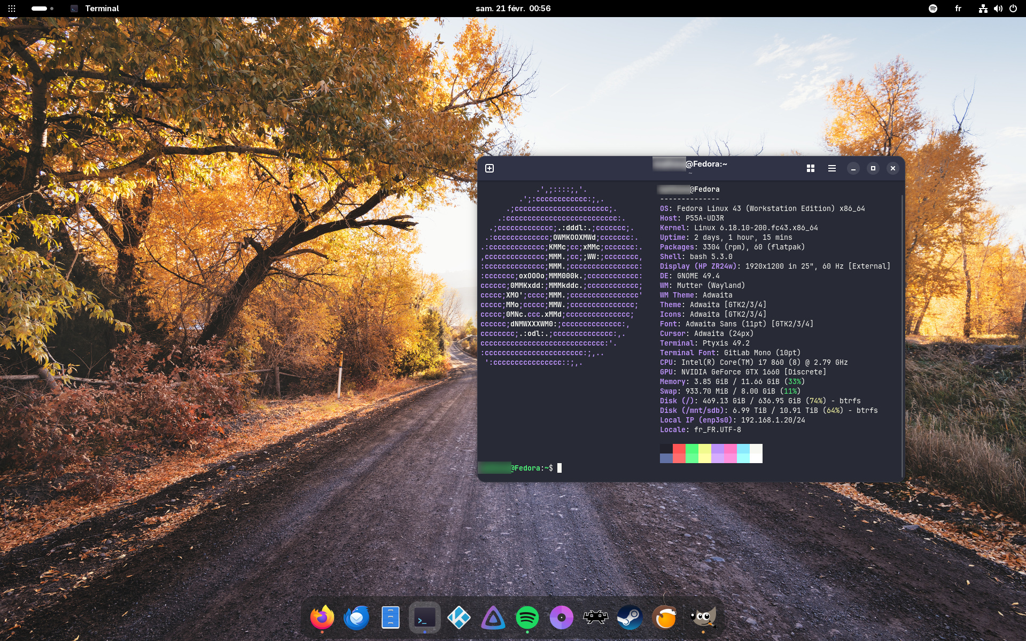
Task: Launch Firefox from the dock
Action: pyautogui.click(x=322, y=617)
